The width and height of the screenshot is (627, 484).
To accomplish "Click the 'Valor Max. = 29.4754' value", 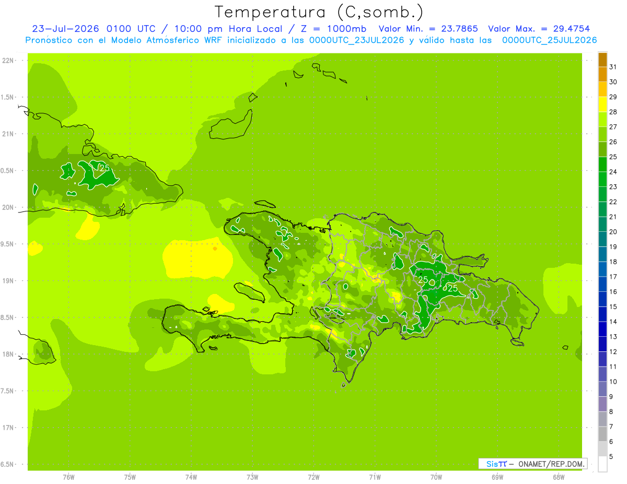I will pyautogui.click(x=539, y=29).
